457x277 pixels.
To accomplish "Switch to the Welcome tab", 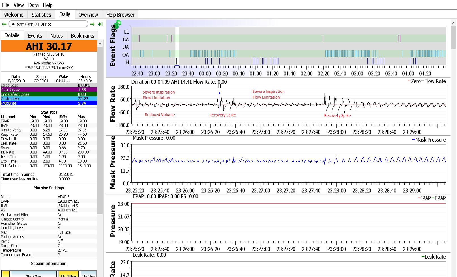I will (14, 15).
